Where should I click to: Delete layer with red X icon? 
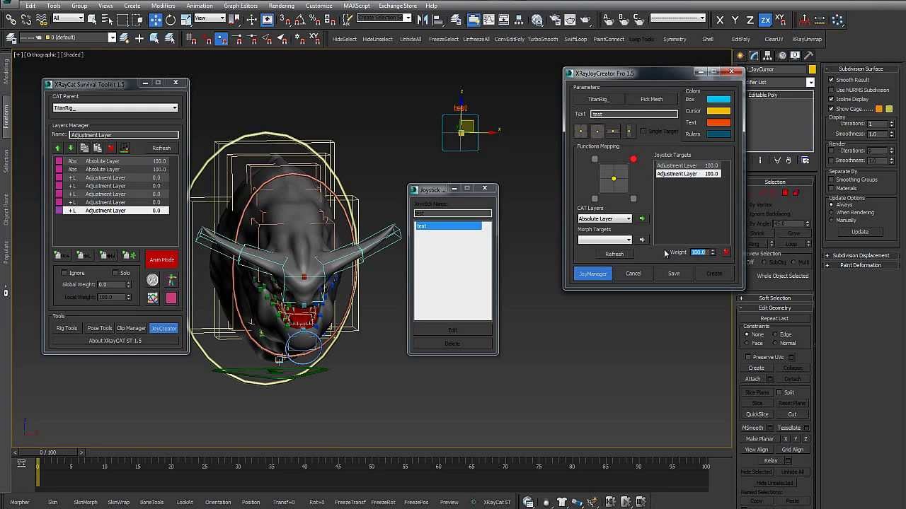(x=110, y=148)
